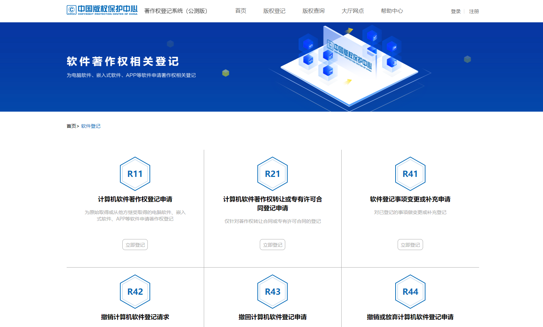543x327 pixels.
Task: Open the 首页 navigation menu item
Action: 241,11
